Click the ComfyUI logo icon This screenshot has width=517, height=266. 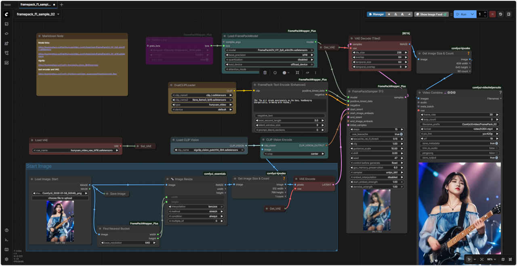[x=6, y=14]
